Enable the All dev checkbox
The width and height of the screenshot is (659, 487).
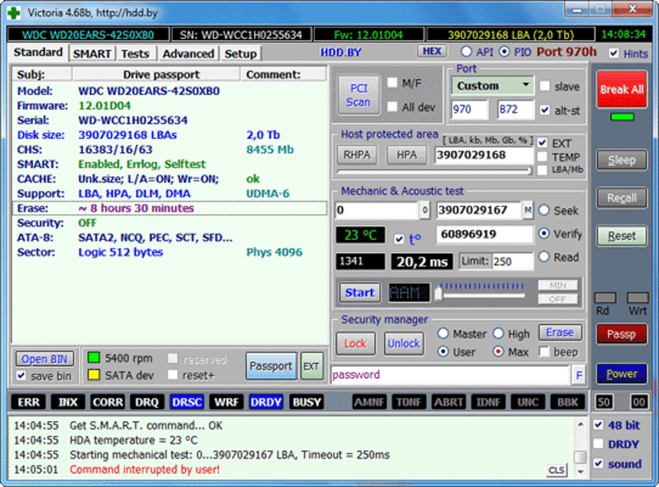tap(392, 107)
